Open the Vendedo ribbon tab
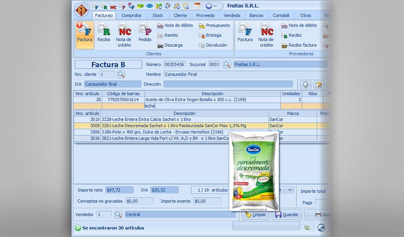 pyautogui.click(x=231, y=15)
